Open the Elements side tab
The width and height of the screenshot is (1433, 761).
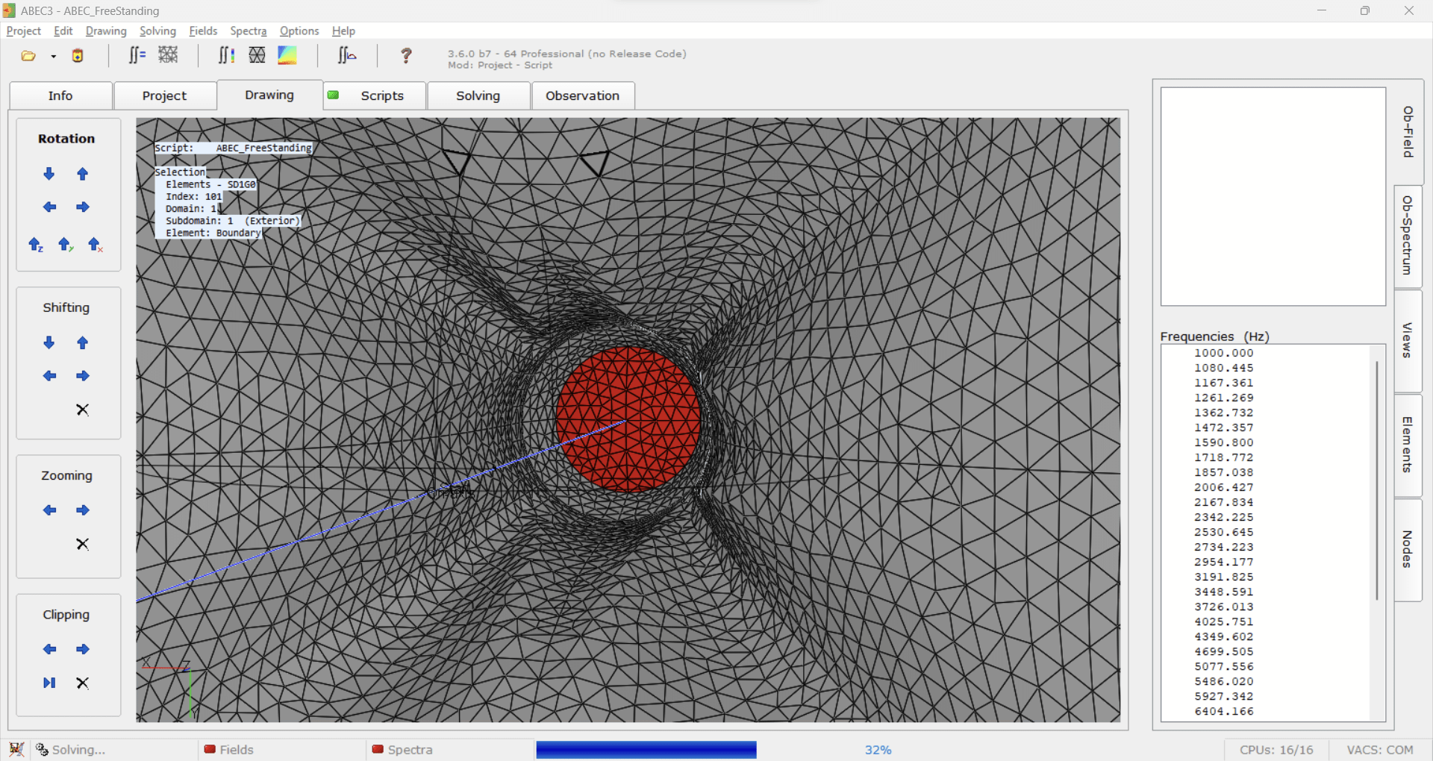pyautogui.click(x=1408, y=445)
